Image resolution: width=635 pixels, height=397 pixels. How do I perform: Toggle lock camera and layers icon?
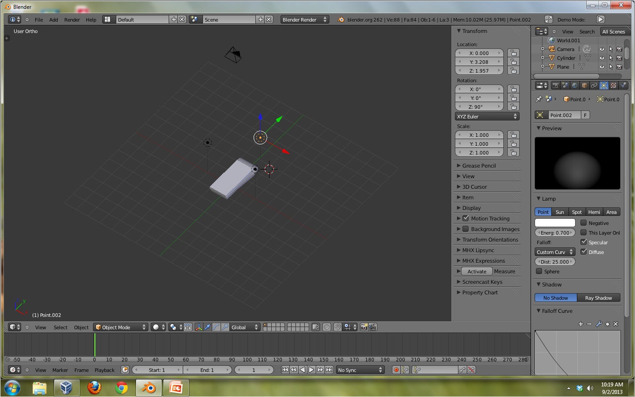(316, 327)
